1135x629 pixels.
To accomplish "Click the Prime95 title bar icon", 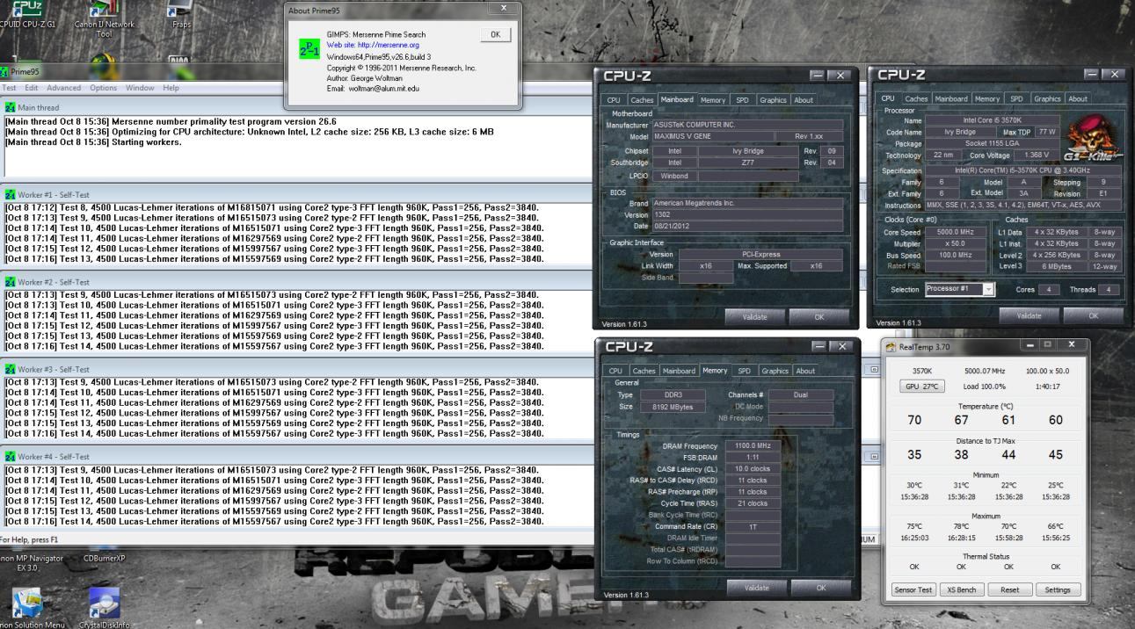I will click(x=3, y=72).
